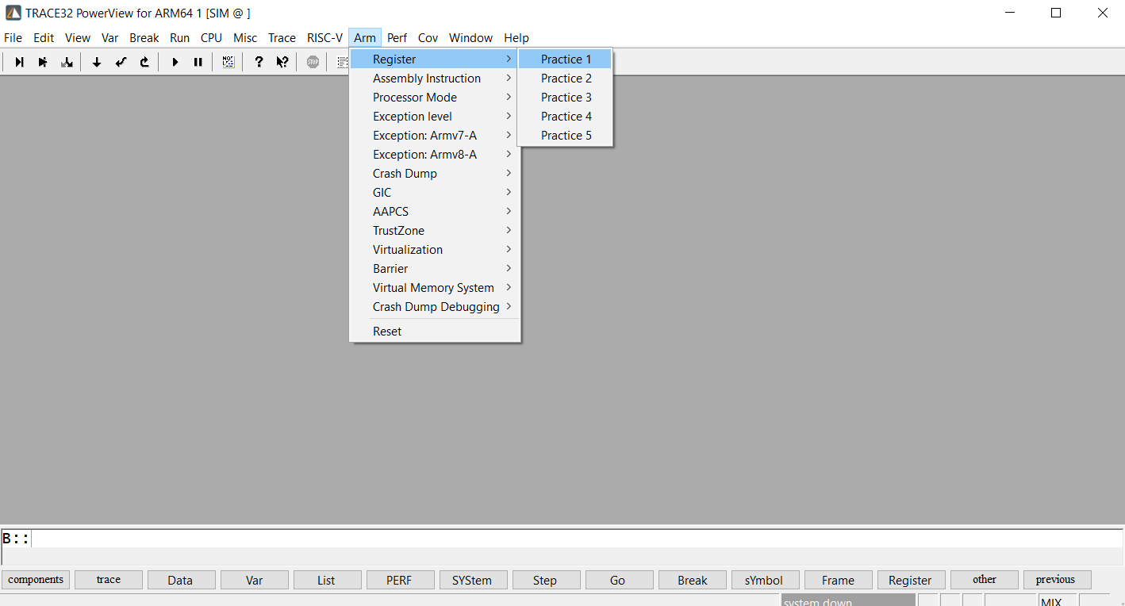Select Barrier in the Arm menu

click(x=435, y=269)
